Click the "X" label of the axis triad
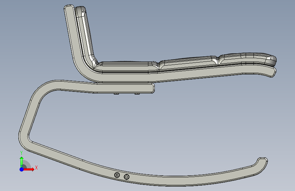The image size is (295, 191). [36, 168]
